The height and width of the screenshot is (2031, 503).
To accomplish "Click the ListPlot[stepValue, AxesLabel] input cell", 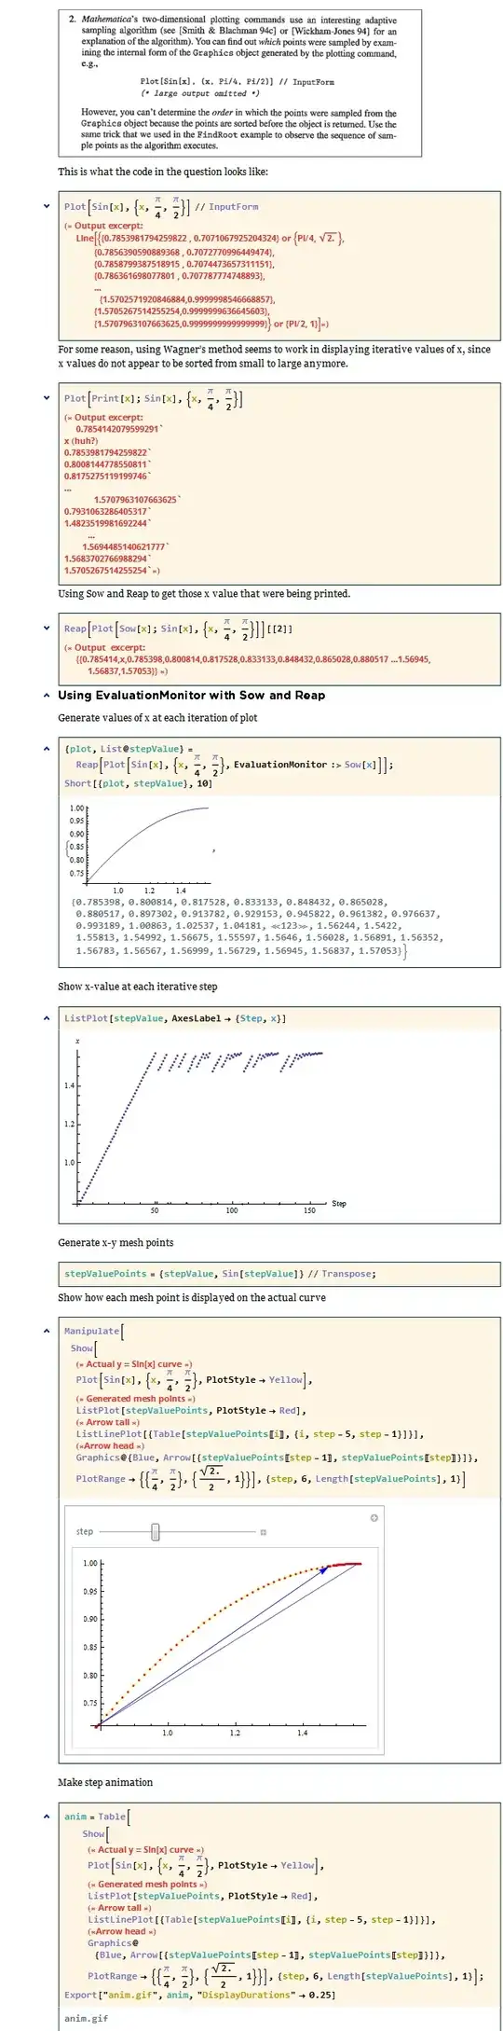I will [280, 1018].
